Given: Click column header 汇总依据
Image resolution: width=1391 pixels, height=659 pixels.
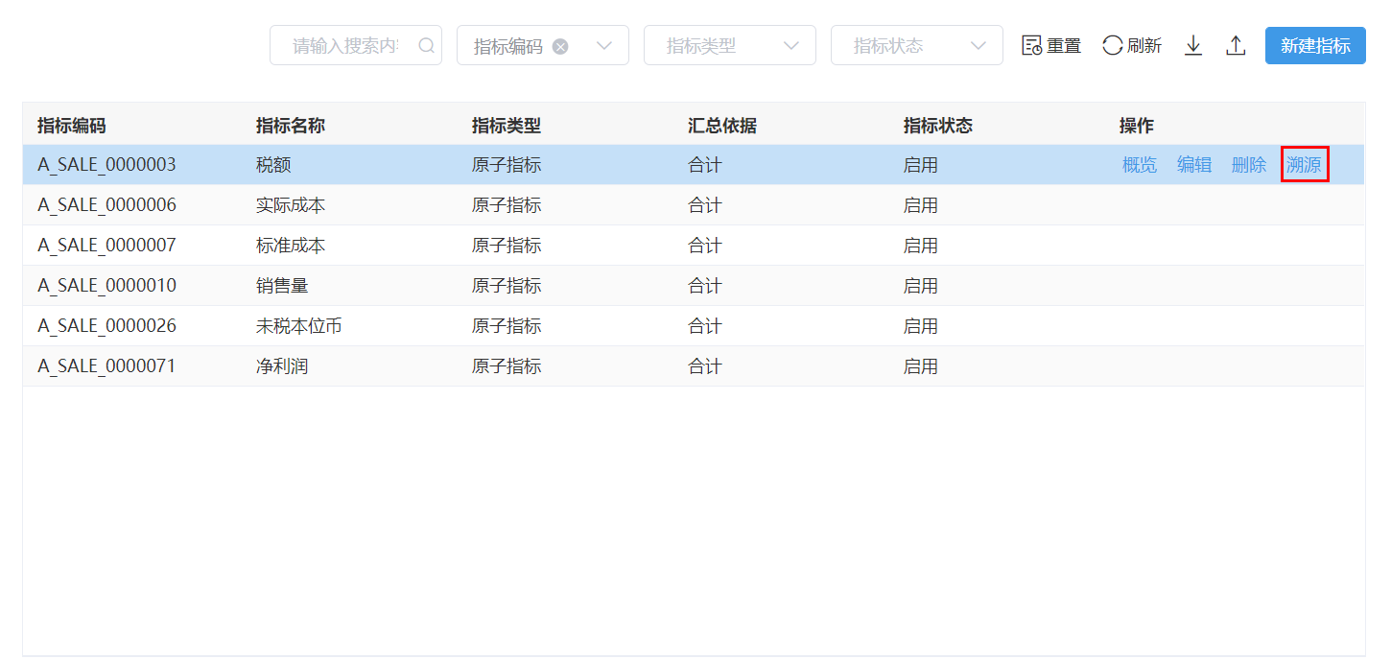Looking at the screenshot, I should tap(722, 125).
